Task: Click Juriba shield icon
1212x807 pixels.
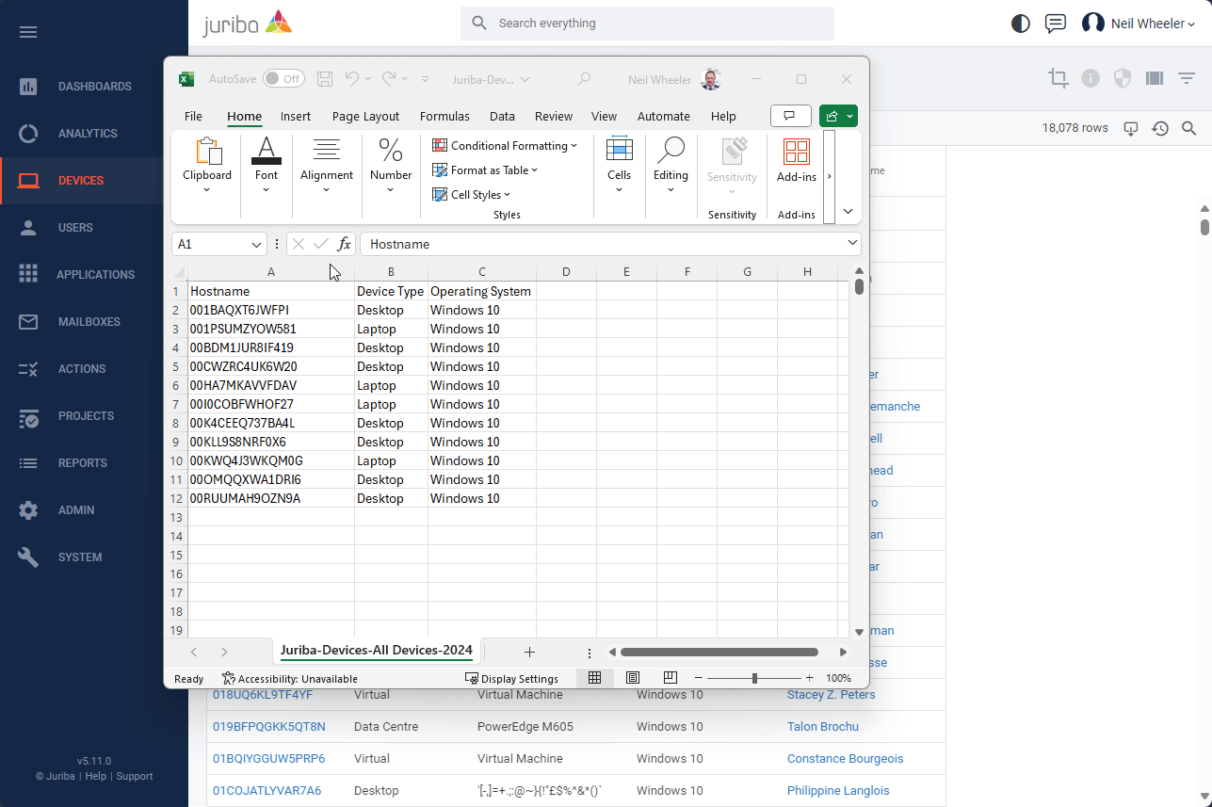Action: (1123, 79)
